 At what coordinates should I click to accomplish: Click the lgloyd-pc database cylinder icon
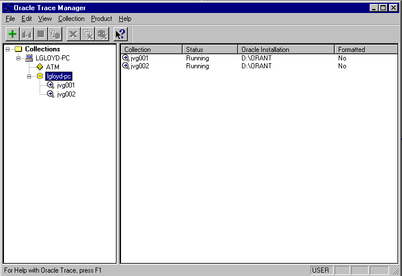[40, 76]
